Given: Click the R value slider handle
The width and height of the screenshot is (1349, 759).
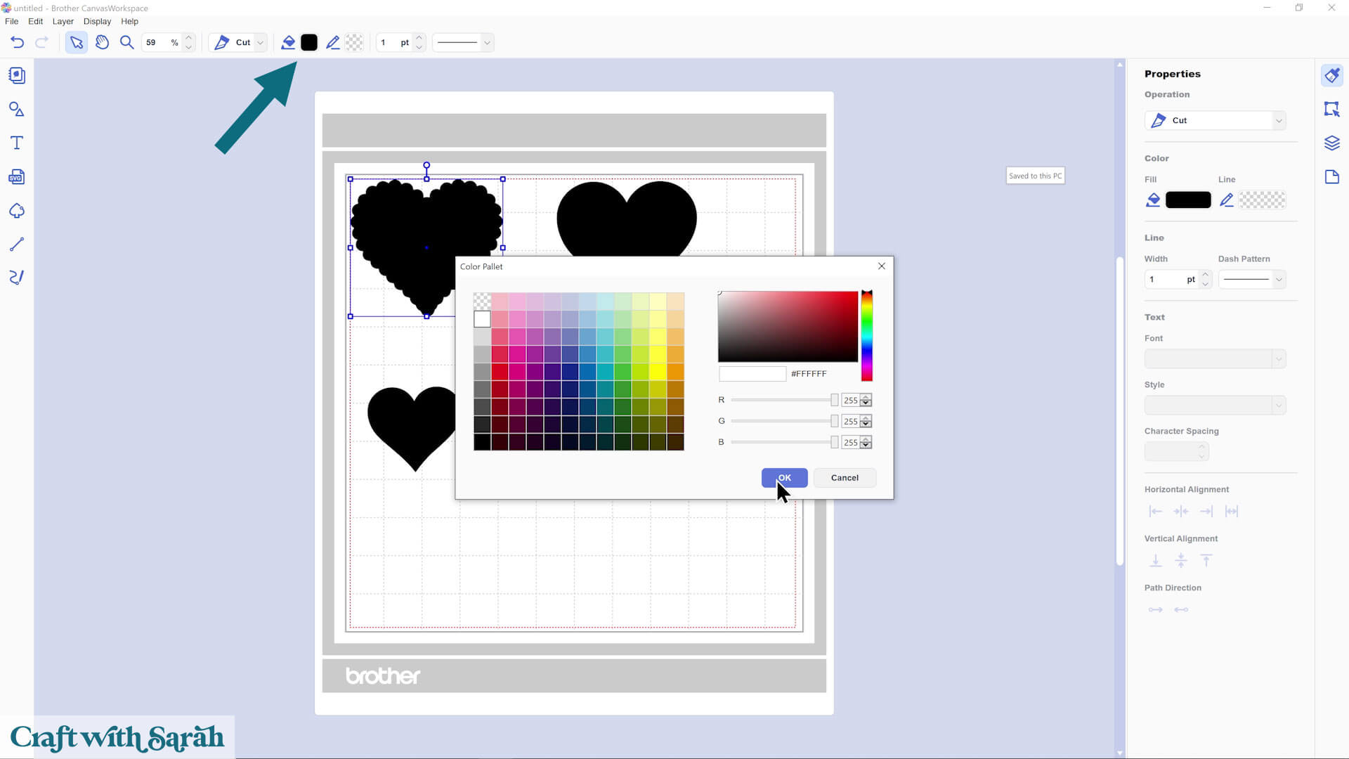Looking at the screenshot, I should [x=834, y=400].
